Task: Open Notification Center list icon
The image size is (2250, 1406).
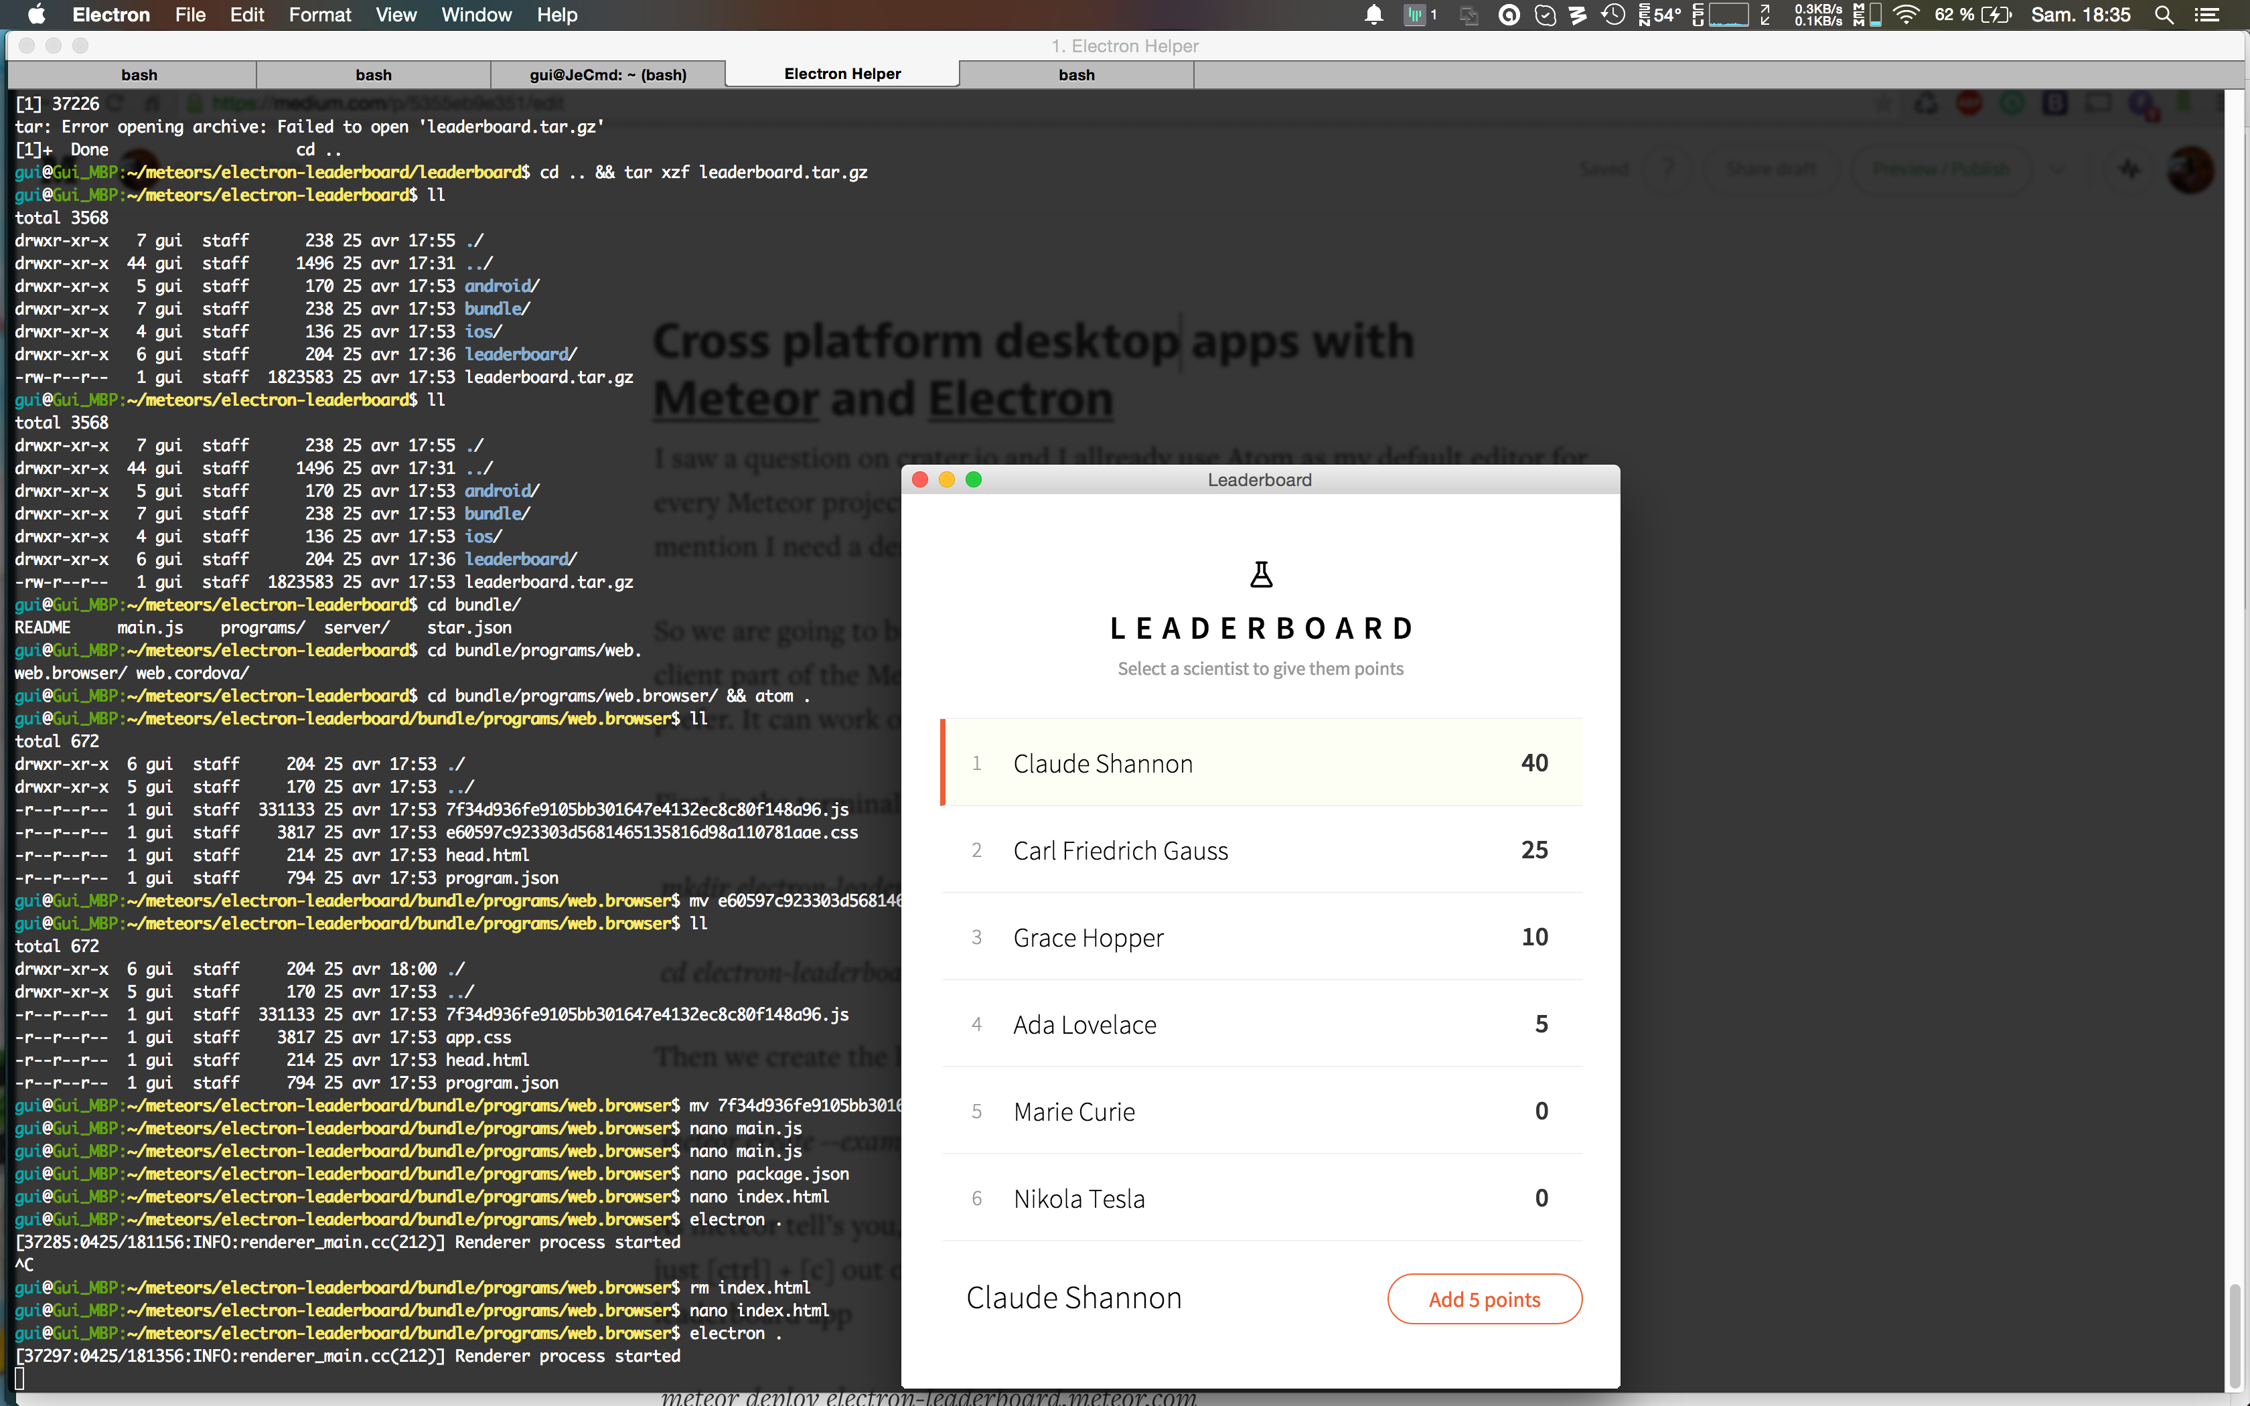Action: [x=2207, y=15]
